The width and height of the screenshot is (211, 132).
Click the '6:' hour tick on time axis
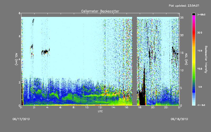click(x=61, y=107)
